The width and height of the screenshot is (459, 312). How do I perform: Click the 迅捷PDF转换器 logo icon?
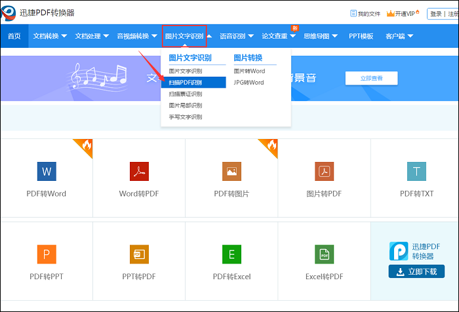8,12
